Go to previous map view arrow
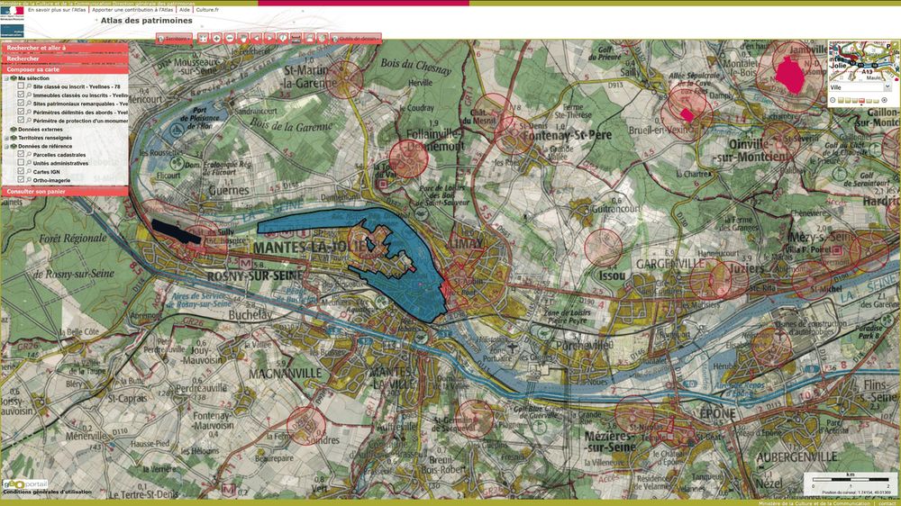901x506 pixels. [256, 38]
